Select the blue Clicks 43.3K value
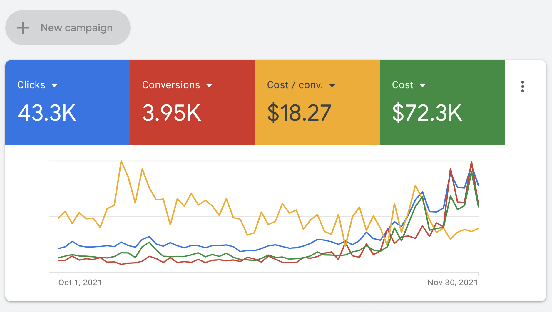The width and height of the screenshot is (552, 312). pos(47,113)
